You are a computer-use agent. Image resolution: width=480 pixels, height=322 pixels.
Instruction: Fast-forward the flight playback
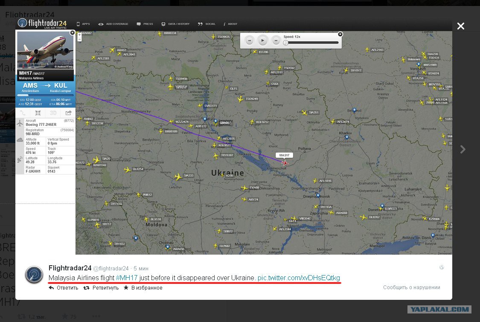click(276, 41)
